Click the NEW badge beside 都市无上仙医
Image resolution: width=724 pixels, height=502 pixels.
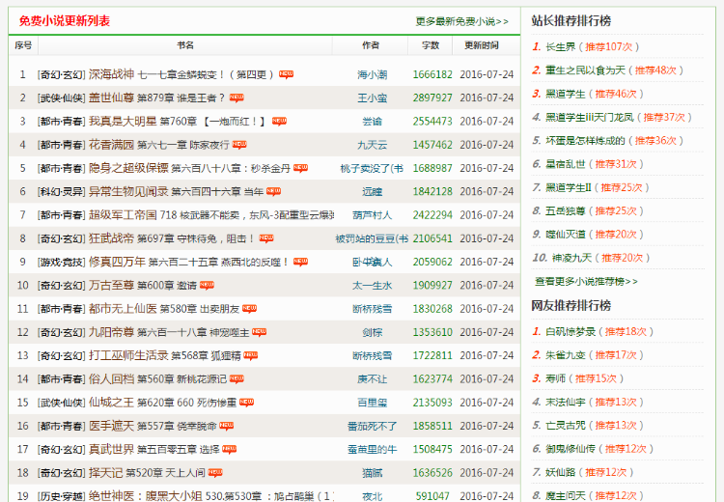point(250,309)
